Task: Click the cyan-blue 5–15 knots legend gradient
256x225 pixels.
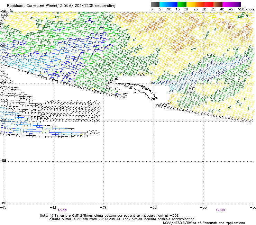Action: (168, 4)
